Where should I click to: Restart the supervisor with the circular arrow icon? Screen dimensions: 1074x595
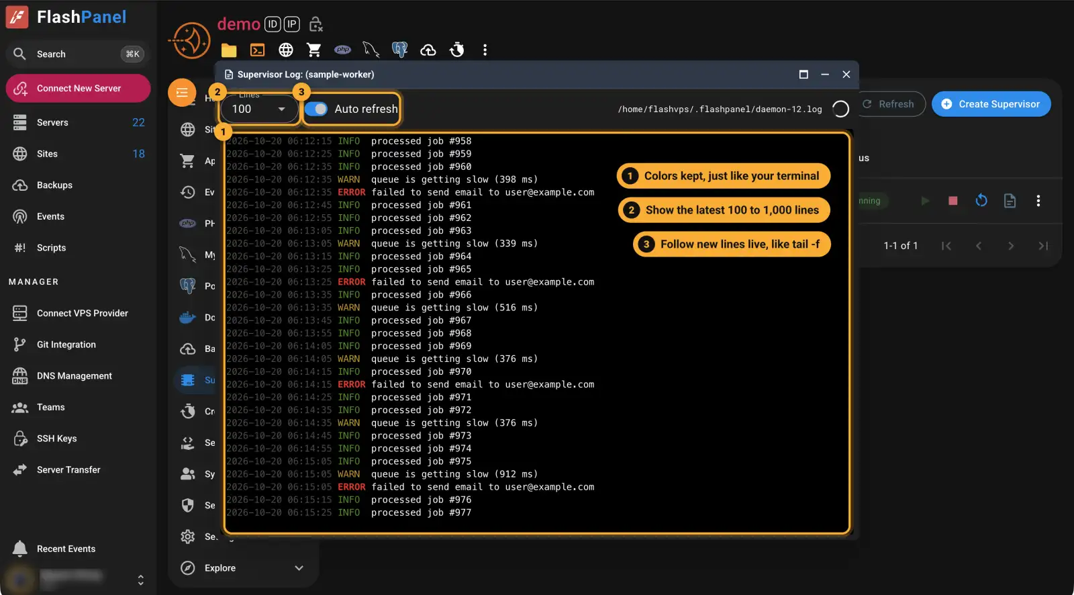981,201
